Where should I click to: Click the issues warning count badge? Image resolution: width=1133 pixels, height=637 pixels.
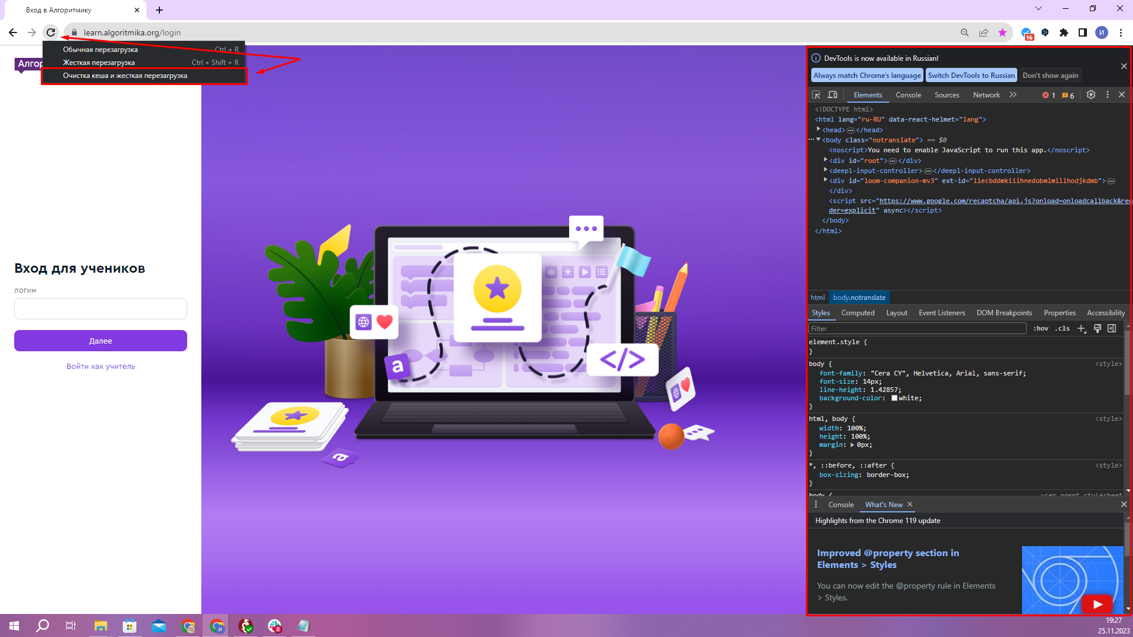coord(1068,95)
